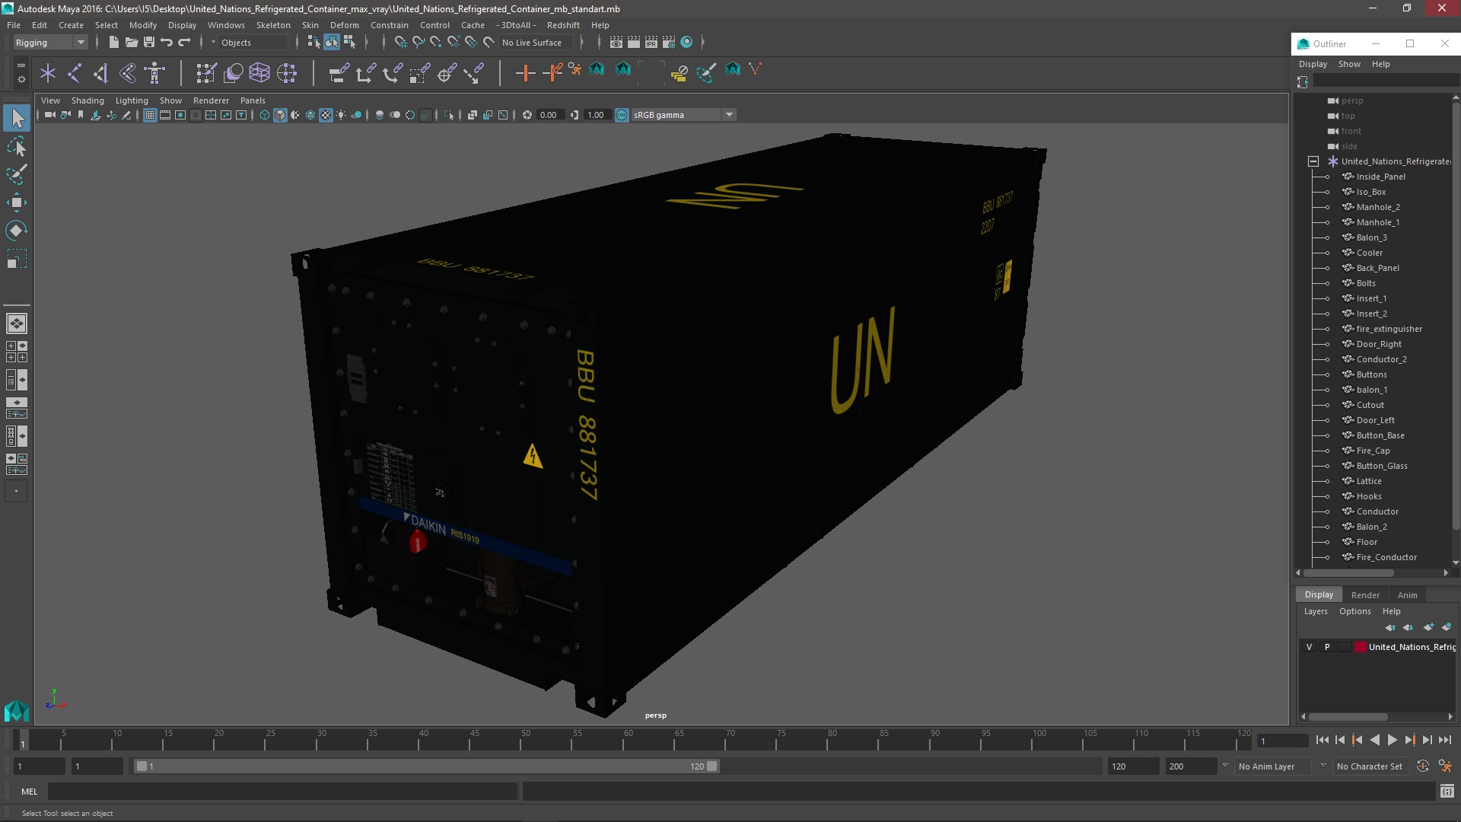Play the animation forwards
Image resolution: width=1461 pixels, height=822 pixels.
(1392, 740)
